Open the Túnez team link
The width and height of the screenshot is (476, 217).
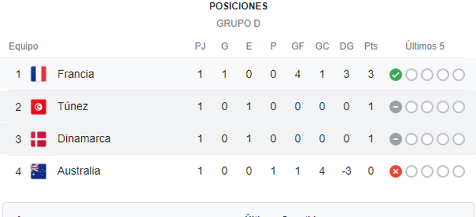[x=73, y=106]
